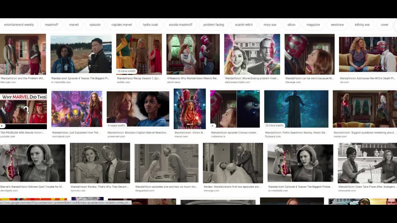Open insider.com living room thumbnail
397x223 pixels.
[365, 109]
